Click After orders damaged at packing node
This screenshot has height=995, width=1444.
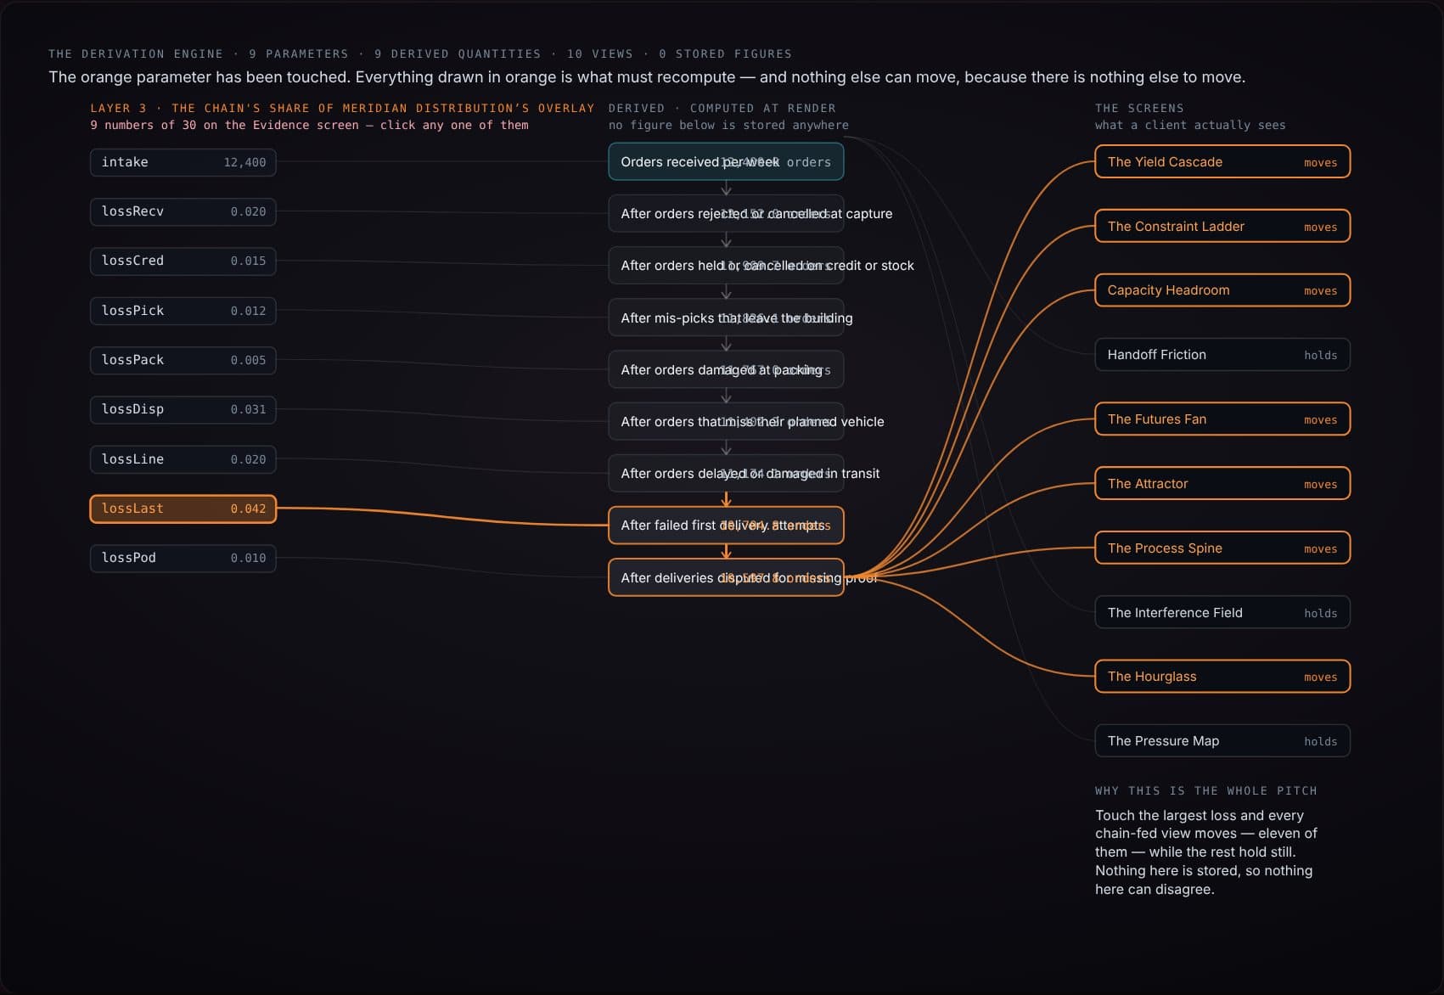click(x=726, y=369)
